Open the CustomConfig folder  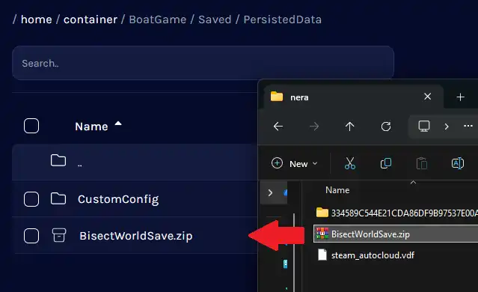(x=118, y=199)
